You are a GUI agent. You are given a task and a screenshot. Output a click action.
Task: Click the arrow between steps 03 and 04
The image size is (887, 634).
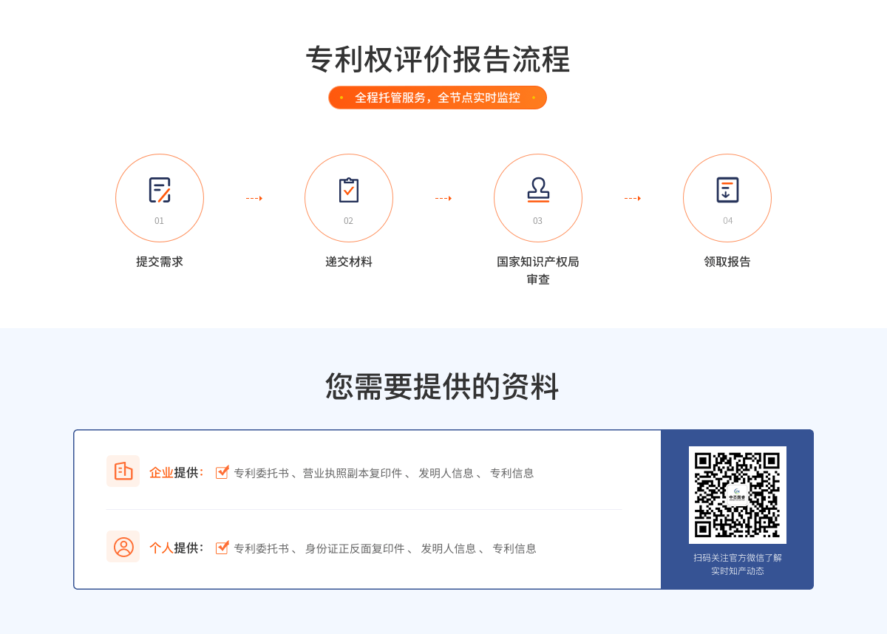633,198
